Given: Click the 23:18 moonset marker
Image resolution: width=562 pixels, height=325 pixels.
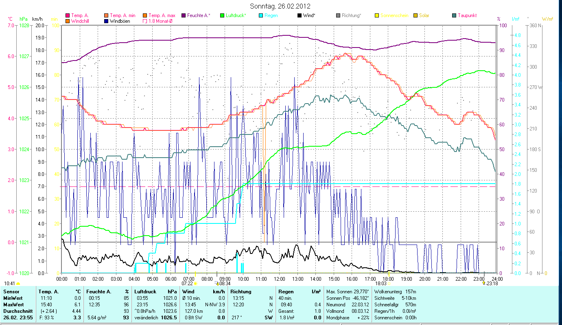Looking at the screenshot, I should coord(484,283).
